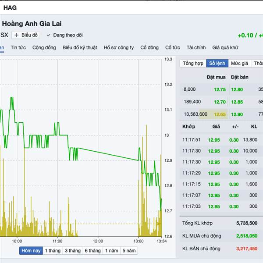Click bid volume 13,583,600
Screen dimensions: 263x263
[195, 114]
